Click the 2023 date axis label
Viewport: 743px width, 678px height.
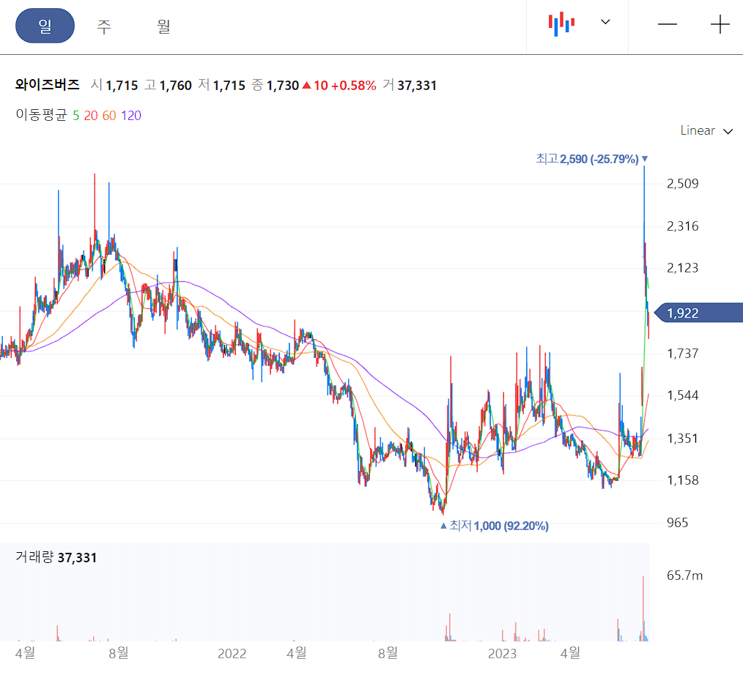click(502, 654)
